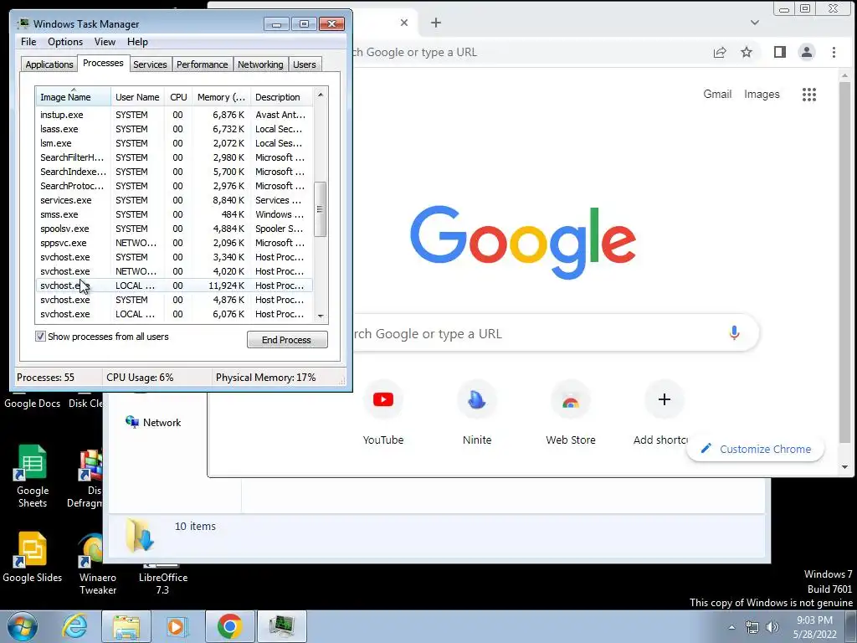Click the Customize Chrome button
857x643 pixels.
click(x=756, y=449)
